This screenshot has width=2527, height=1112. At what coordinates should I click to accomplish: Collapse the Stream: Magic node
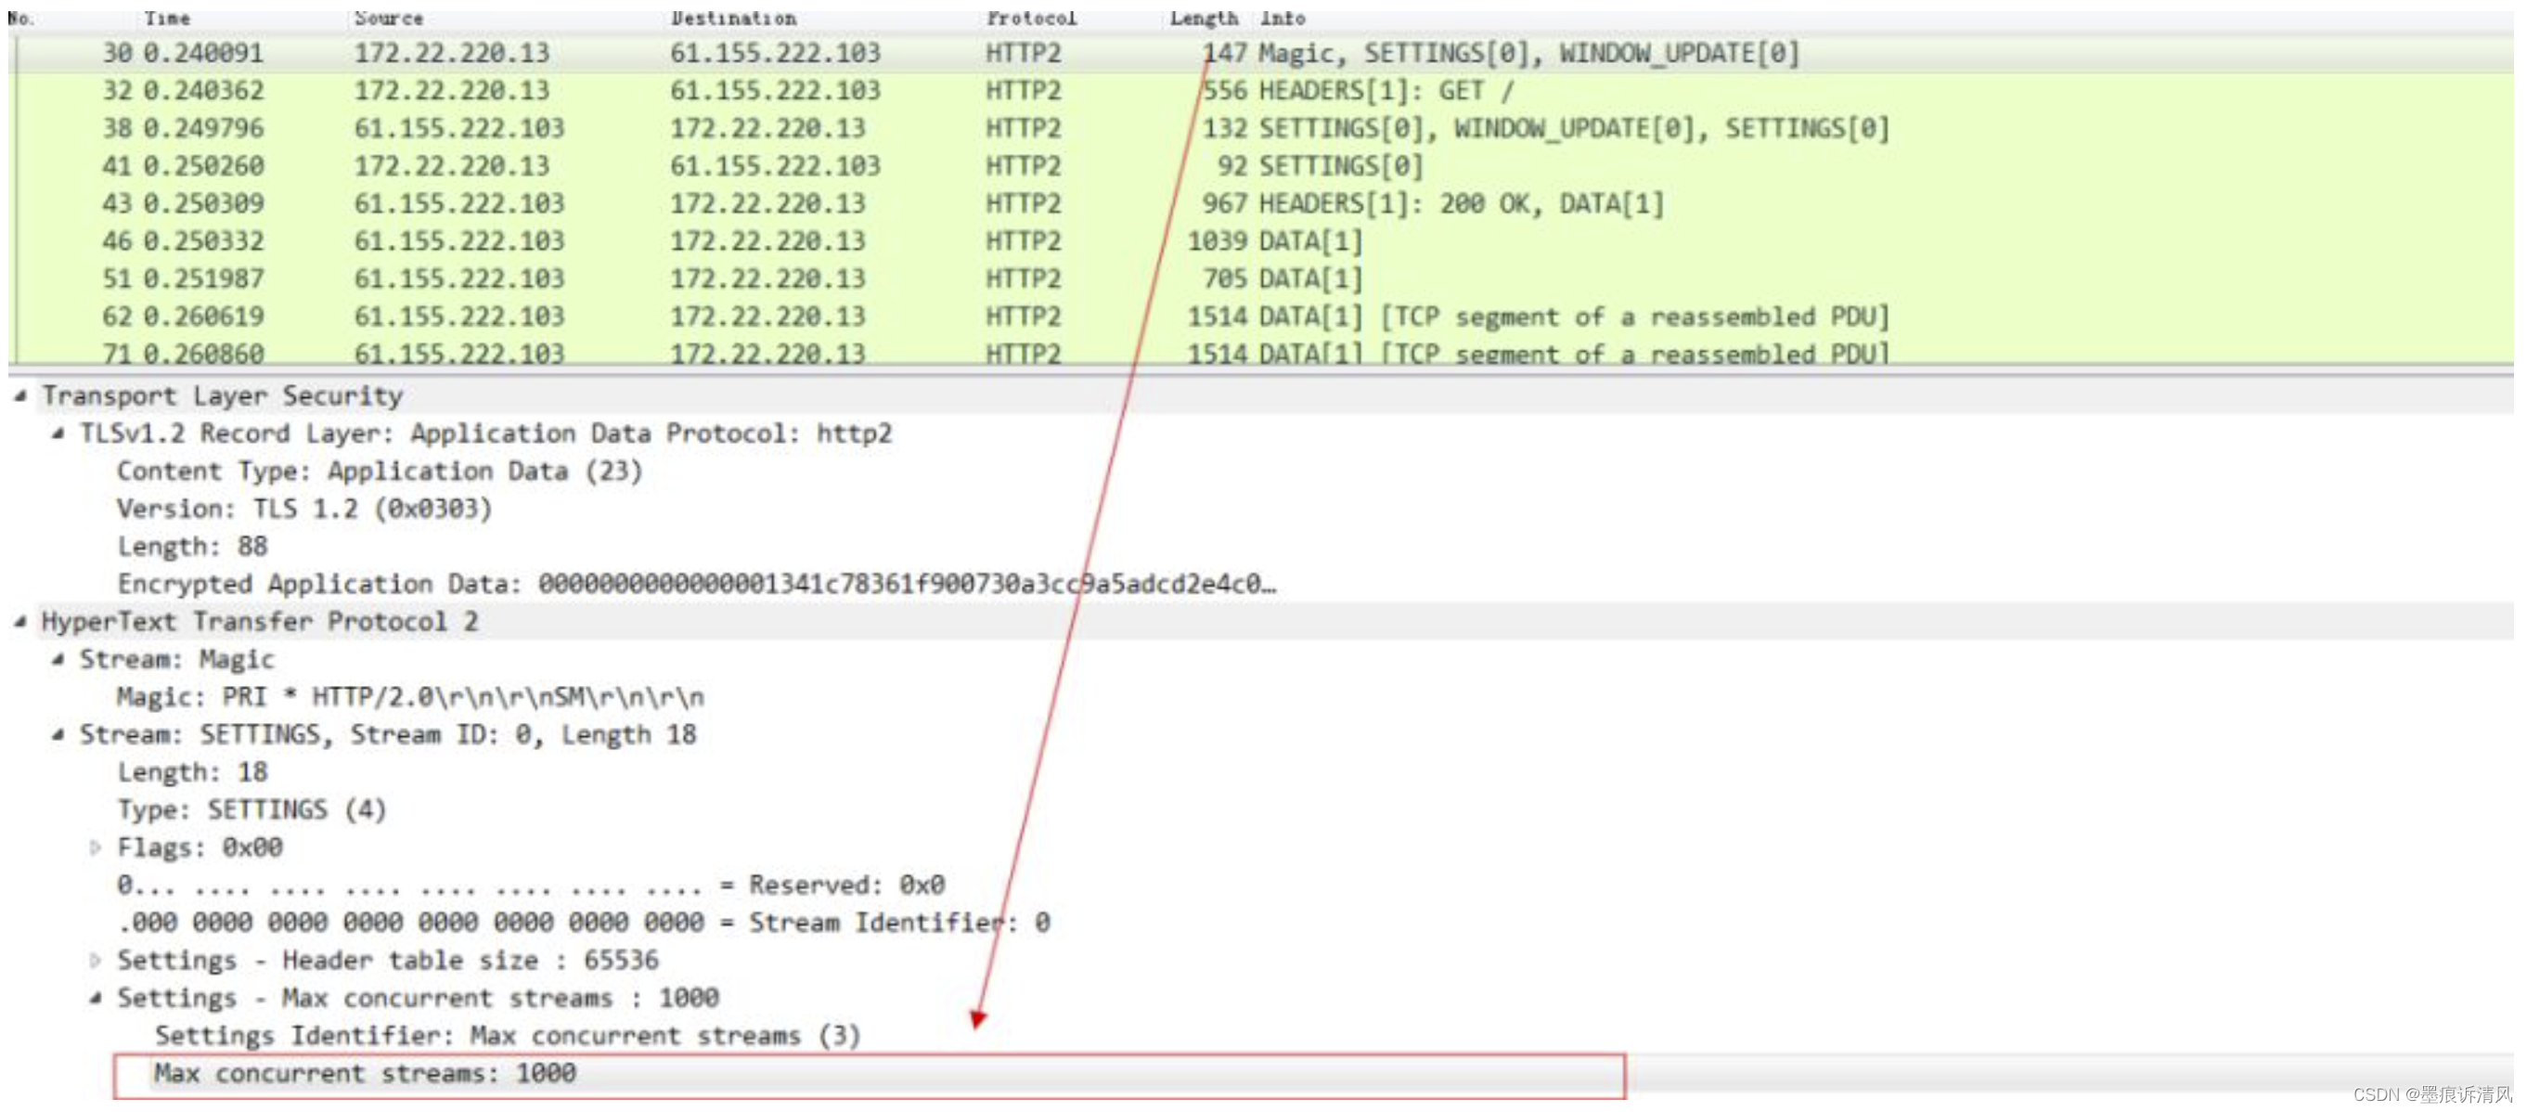pos(58,660)
